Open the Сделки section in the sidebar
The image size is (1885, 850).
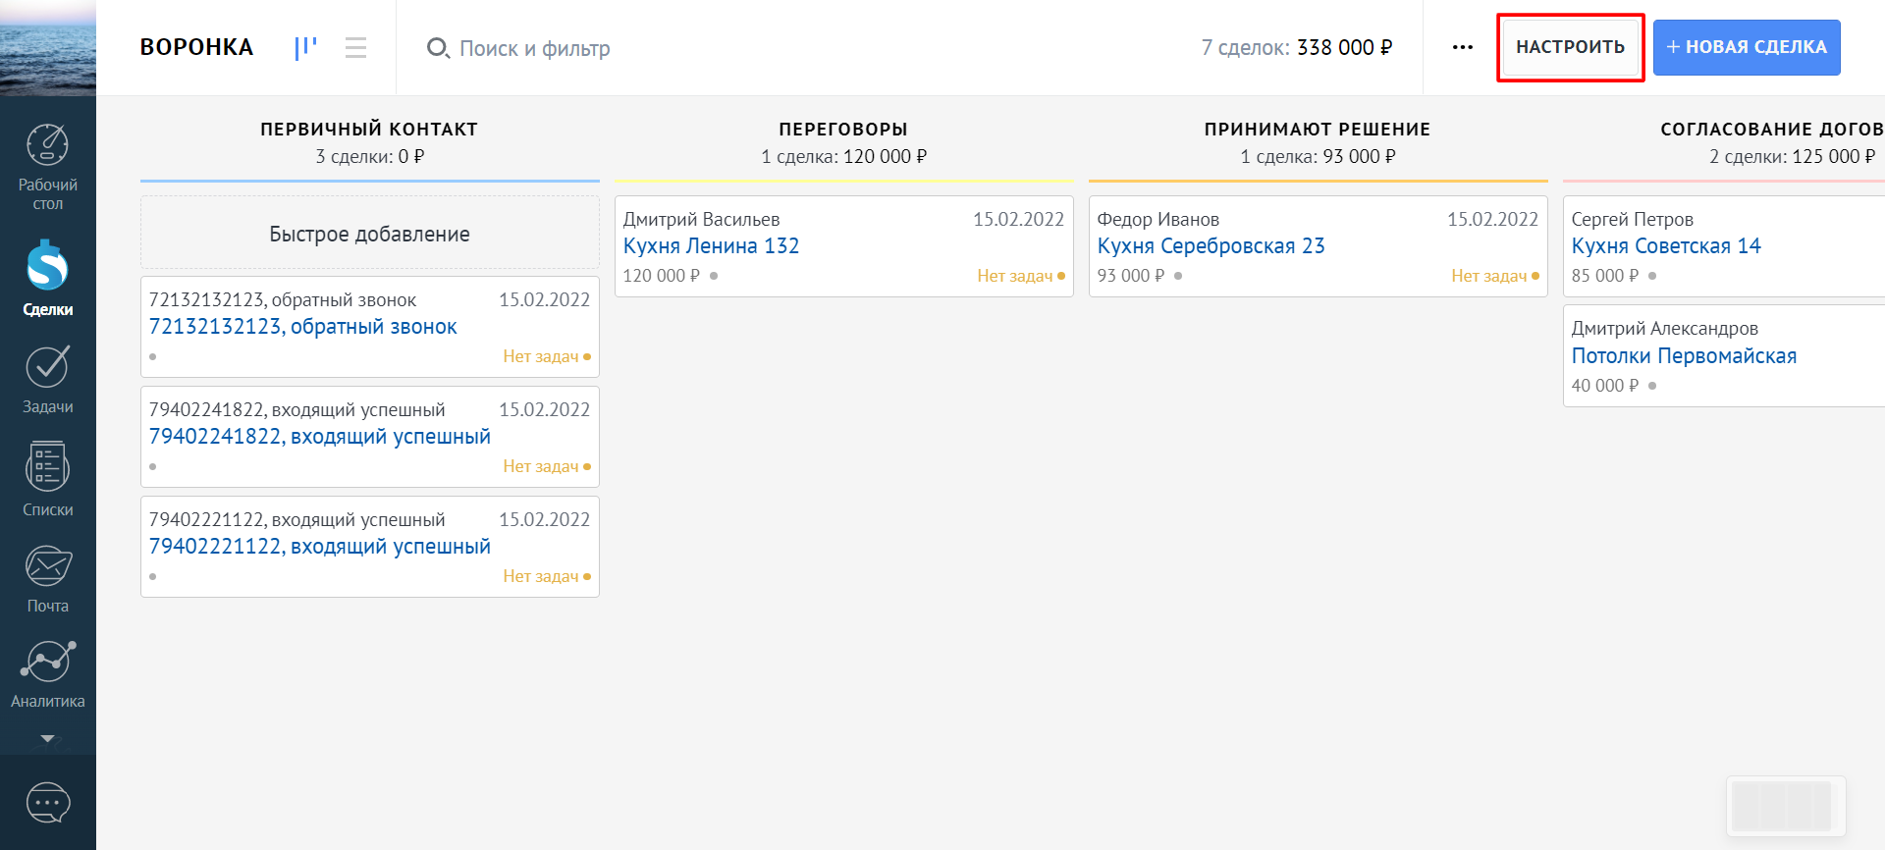point(47,267)
